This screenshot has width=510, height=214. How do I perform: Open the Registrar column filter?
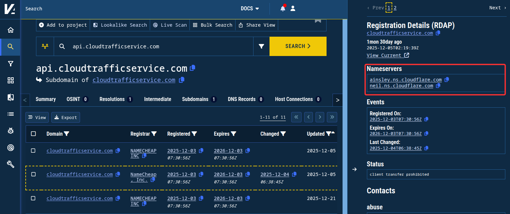click(x=154, y=134)
